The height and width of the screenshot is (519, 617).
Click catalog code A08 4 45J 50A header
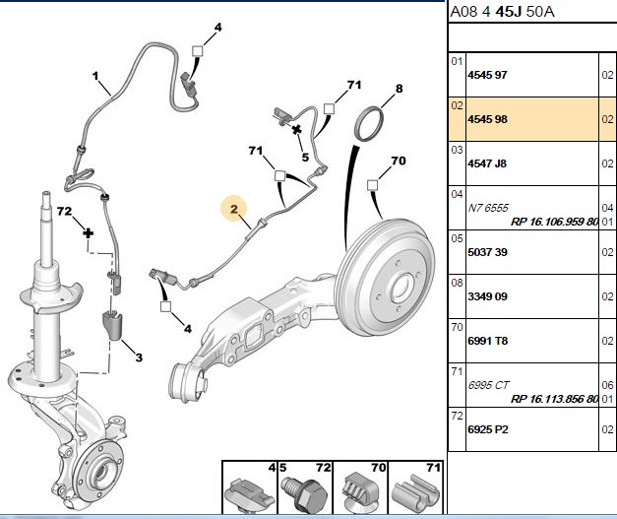[x=502, y=12]
